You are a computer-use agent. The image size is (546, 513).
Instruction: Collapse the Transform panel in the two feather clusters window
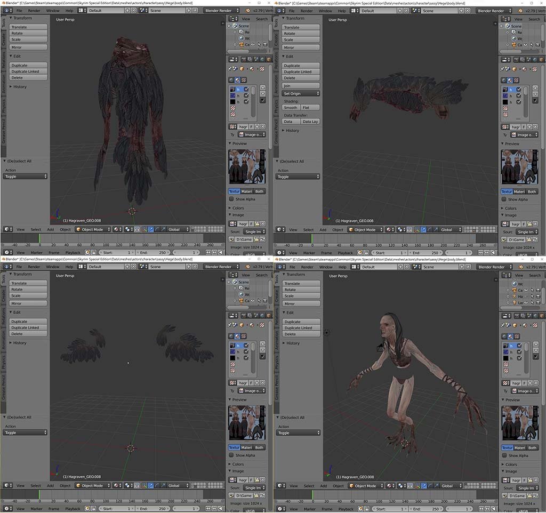coord(21,274)
